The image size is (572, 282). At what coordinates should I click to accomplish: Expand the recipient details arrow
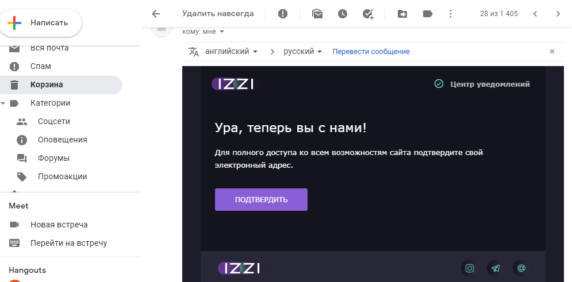[222, 32]
